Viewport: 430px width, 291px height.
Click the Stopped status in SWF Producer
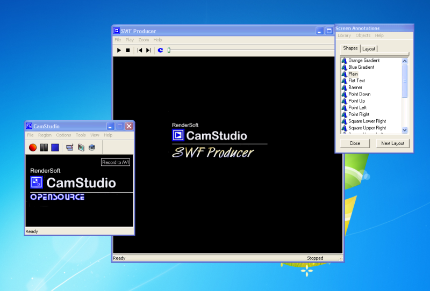(315, 258)
